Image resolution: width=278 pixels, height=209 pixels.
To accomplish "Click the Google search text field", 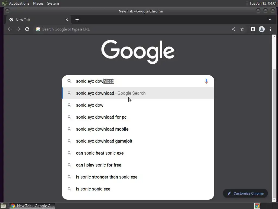I will pos(138,81).
